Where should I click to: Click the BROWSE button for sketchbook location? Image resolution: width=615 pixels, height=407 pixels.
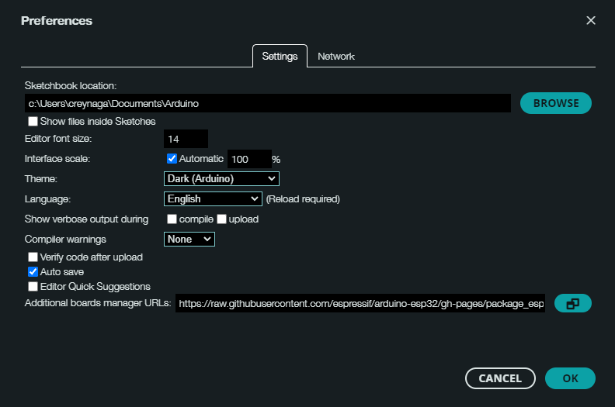click(556, 103)
